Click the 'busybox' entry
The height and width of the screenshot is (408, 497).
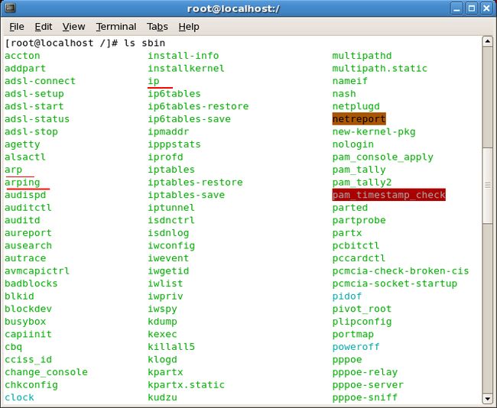25,322
